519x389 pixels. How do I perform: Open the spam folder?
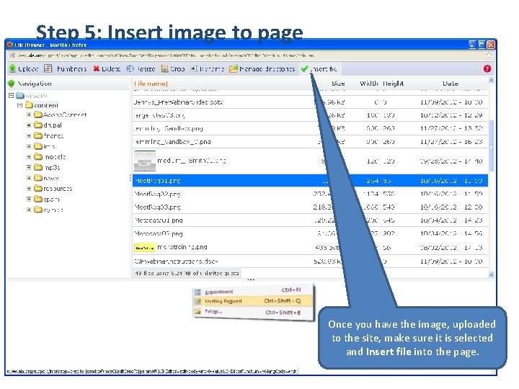[47, 199]
